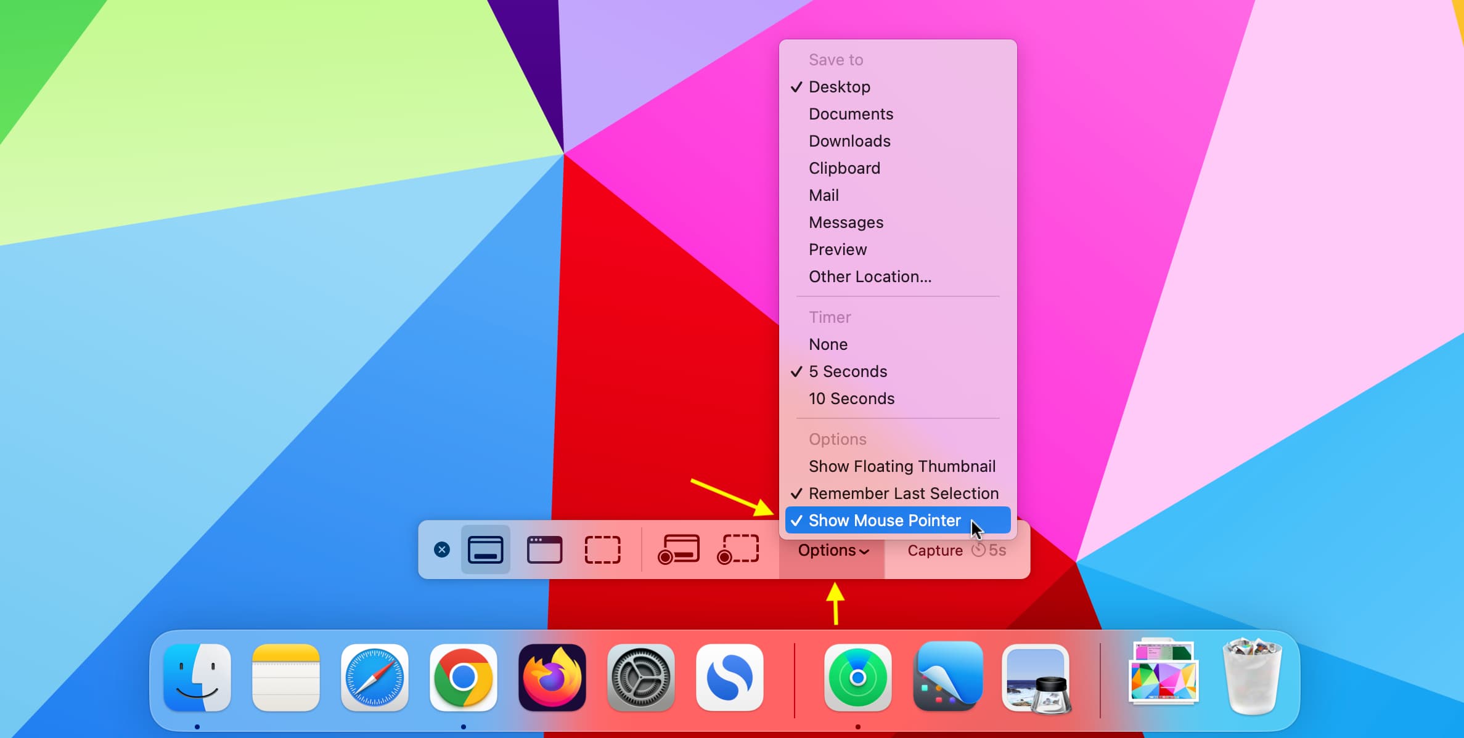Viewport: 1464px width, 738px height.
Task: Toggle Show Mouse Pointer option
Action: point(898,521)
